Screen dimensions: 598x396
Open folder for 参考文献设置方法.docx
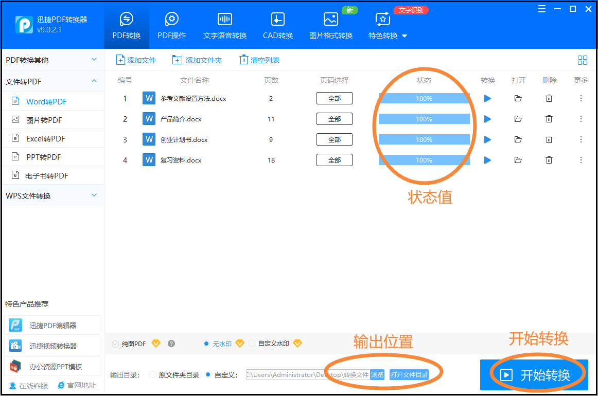[x=518, y=98]
